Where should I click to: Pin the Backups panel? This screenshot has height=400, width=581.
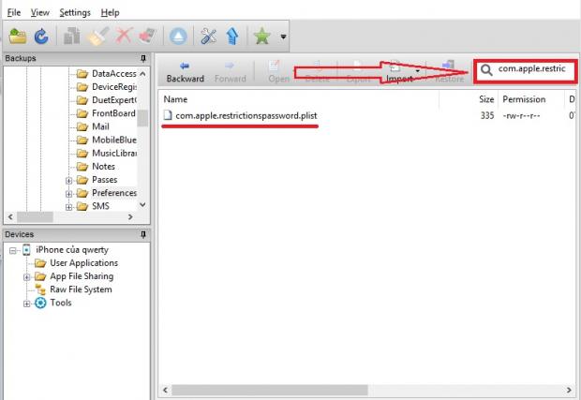pyautogui.click(x=142, y=58)
